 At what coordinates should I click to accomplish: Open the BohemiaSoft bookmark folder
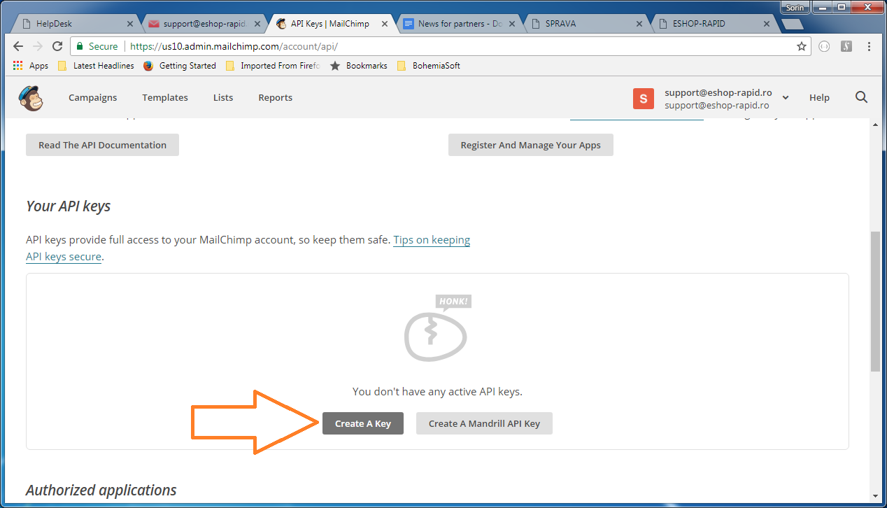click(x=428, y=66)
